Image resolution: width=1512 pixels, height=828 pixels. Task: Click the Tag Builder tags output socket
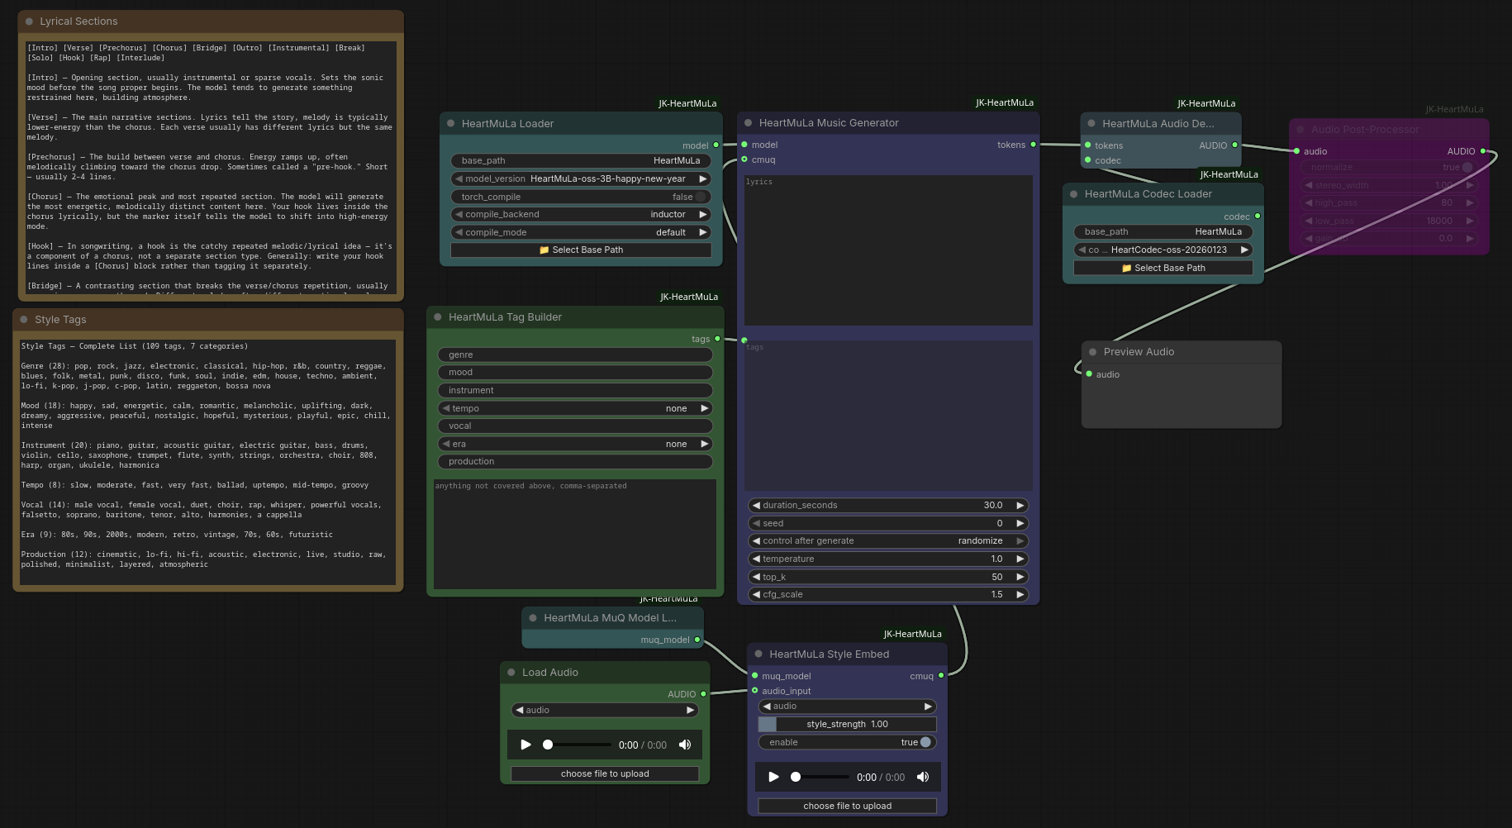tap(717, 339)
